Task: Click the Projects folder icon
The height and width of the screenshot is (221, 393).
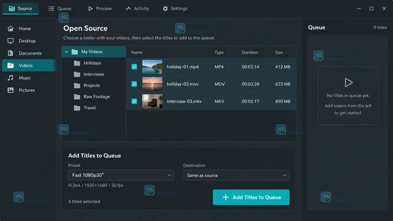Action: (x=77, y=85)
